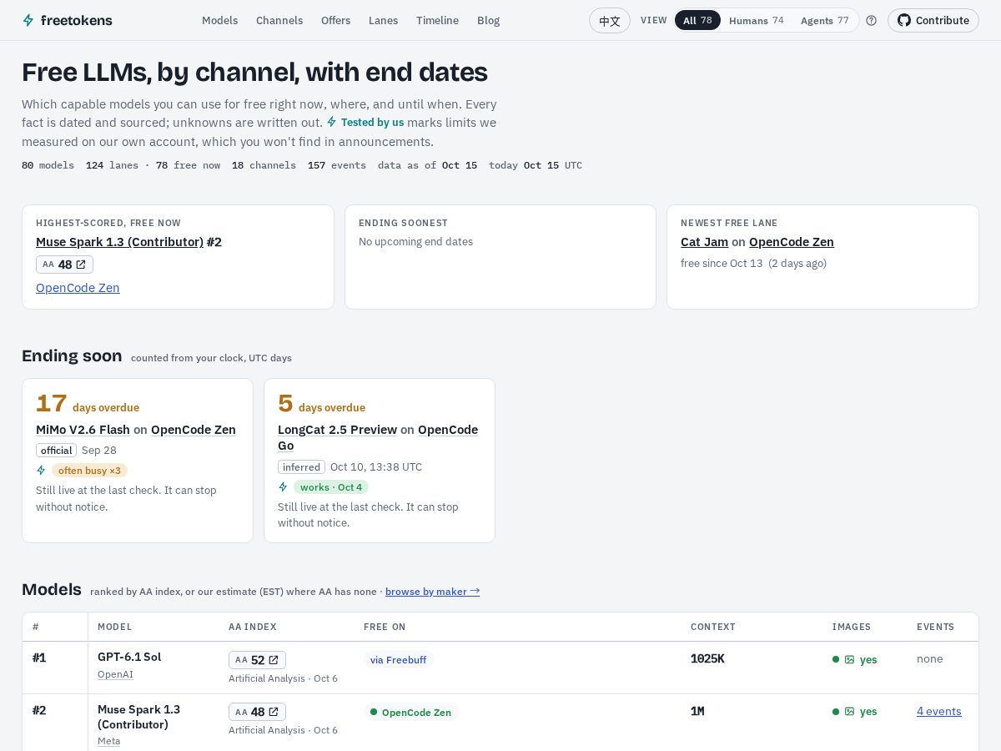Open OpenCode Zen link in highest-scored card
Image resolution: width=1001 pixels, height=751 pixels.
pos(78,288)
